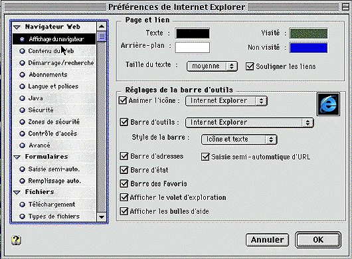Select Avancé preferences item
Viewport: 352px width, 259px height.
pyautogui.click(x=54, y=145)
